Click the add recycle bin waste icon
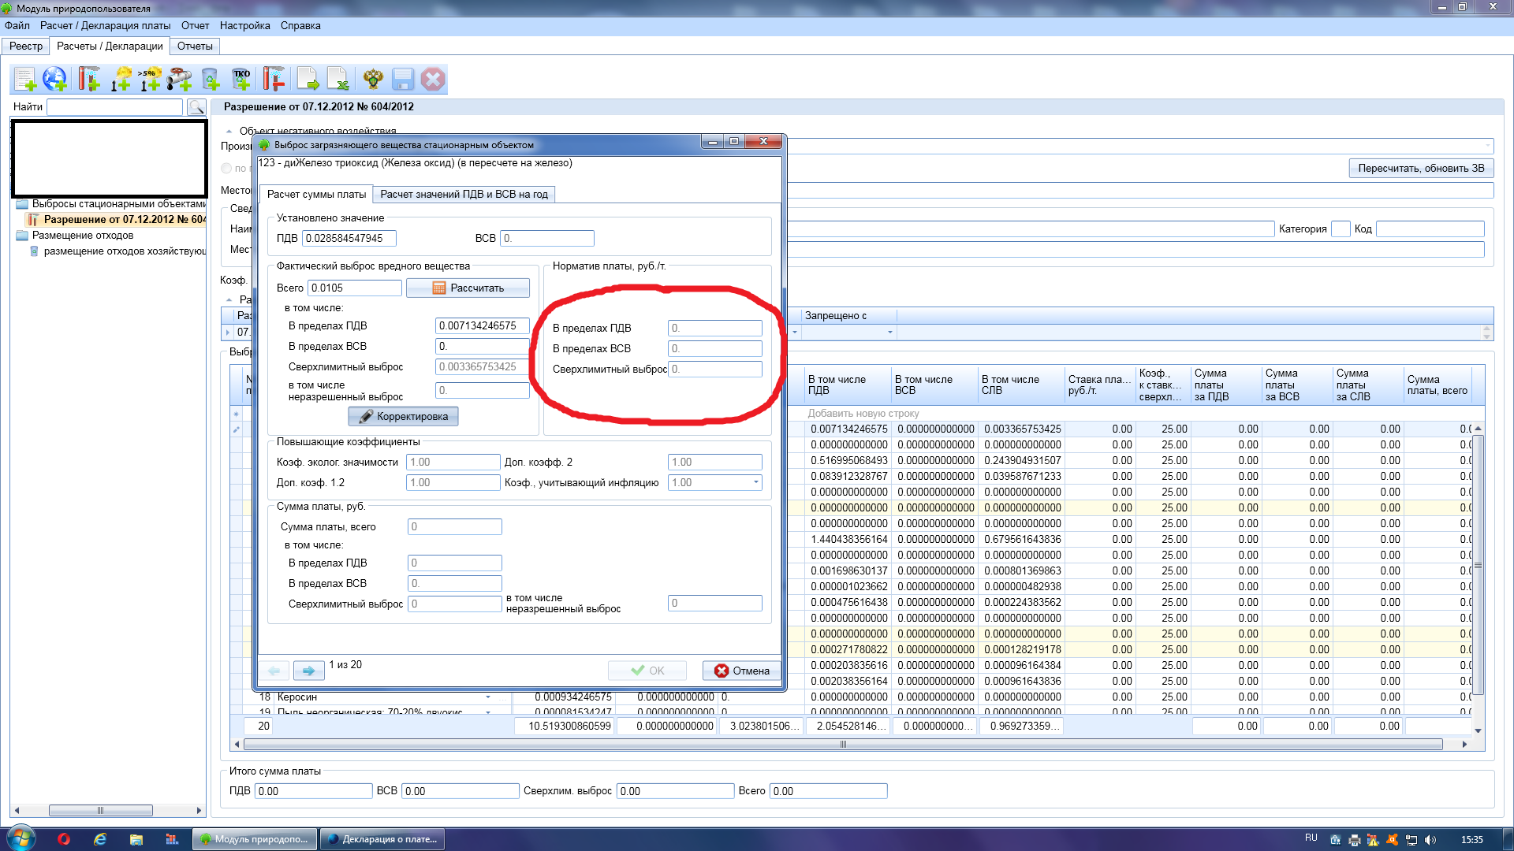Screen dimensions: 1514x851 click(x=211, y=79)
